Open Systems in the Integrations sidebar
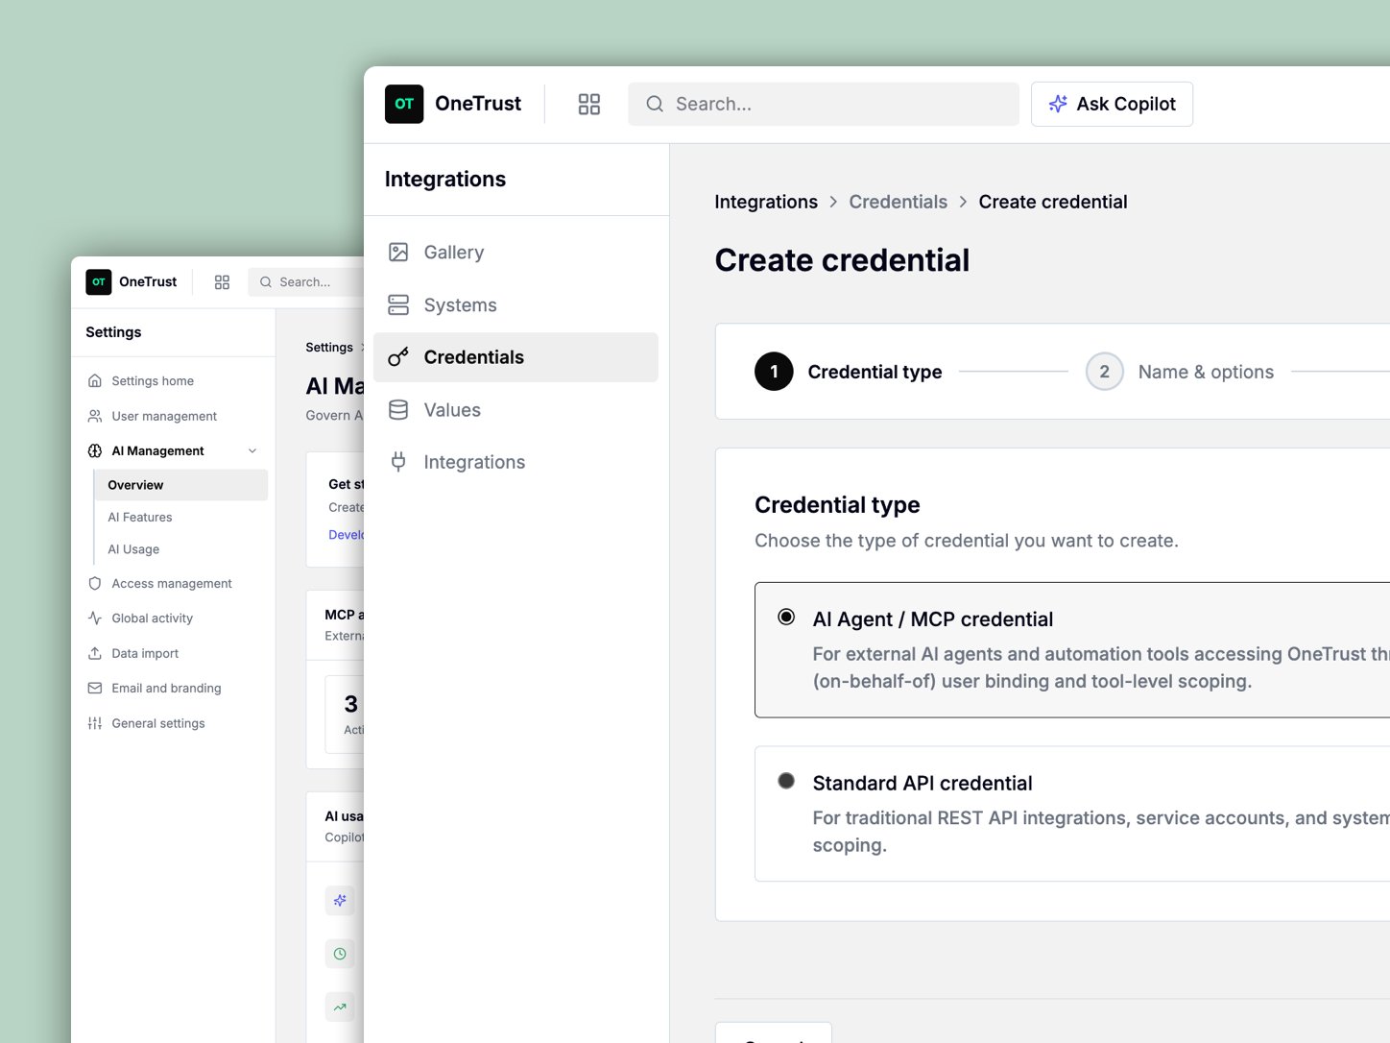 click(x=515, y=304)
